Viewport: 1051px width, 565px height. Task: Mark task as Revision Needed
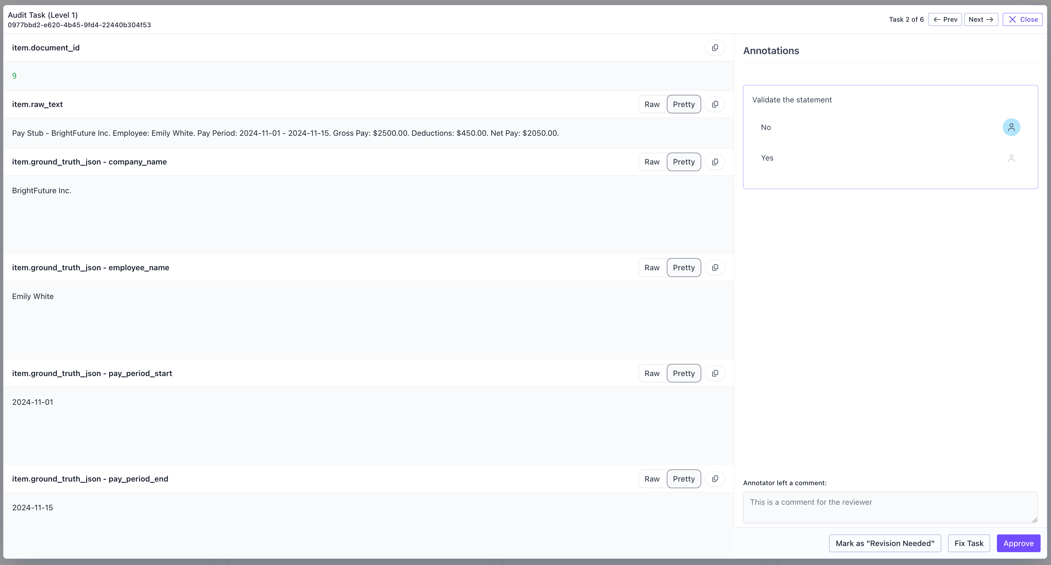pos(884,543)
